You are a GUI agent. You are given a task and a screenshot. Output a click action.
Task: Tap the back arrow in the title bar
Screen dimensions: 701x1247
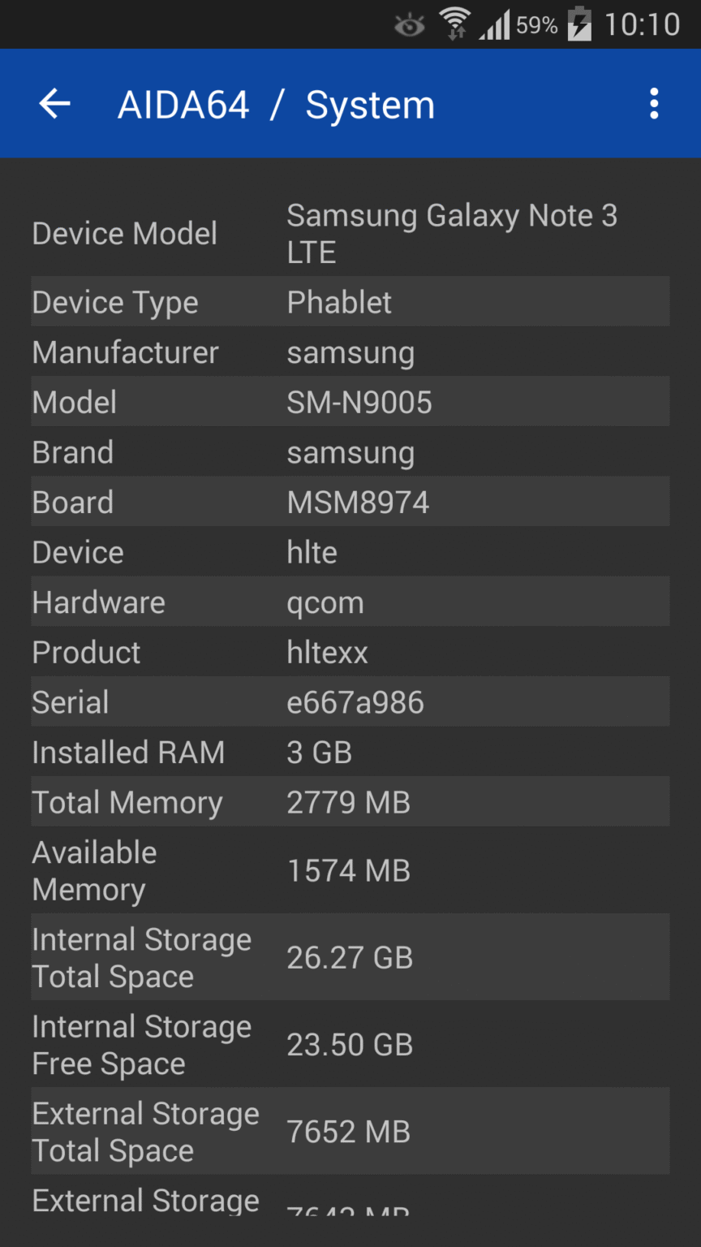point(54,103)
